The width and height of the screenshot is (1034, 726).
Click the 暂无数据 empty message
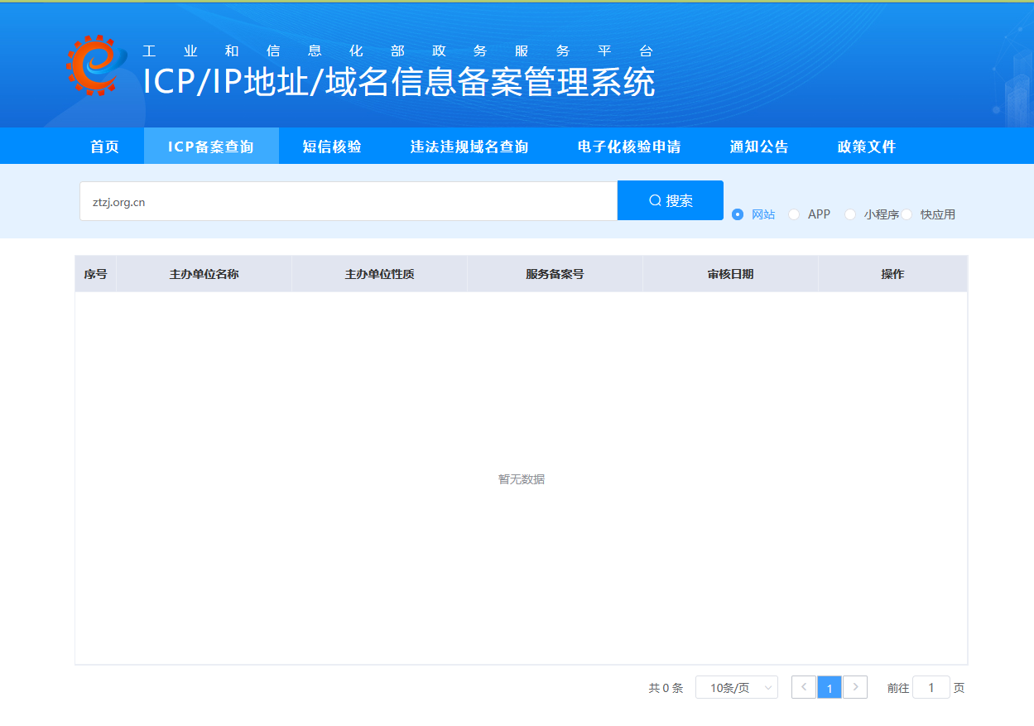(522, 479)
